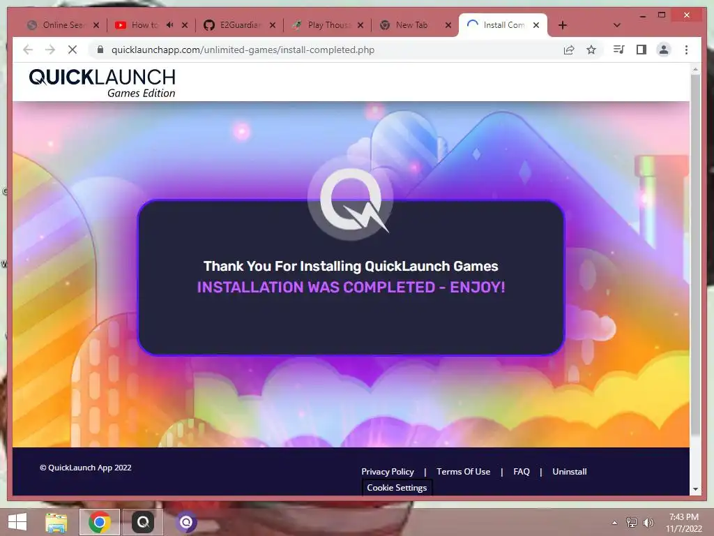The height and width of the screenshot is (536, 714).
Task: Open media control icon in toolbar
Action: point(619,50)
